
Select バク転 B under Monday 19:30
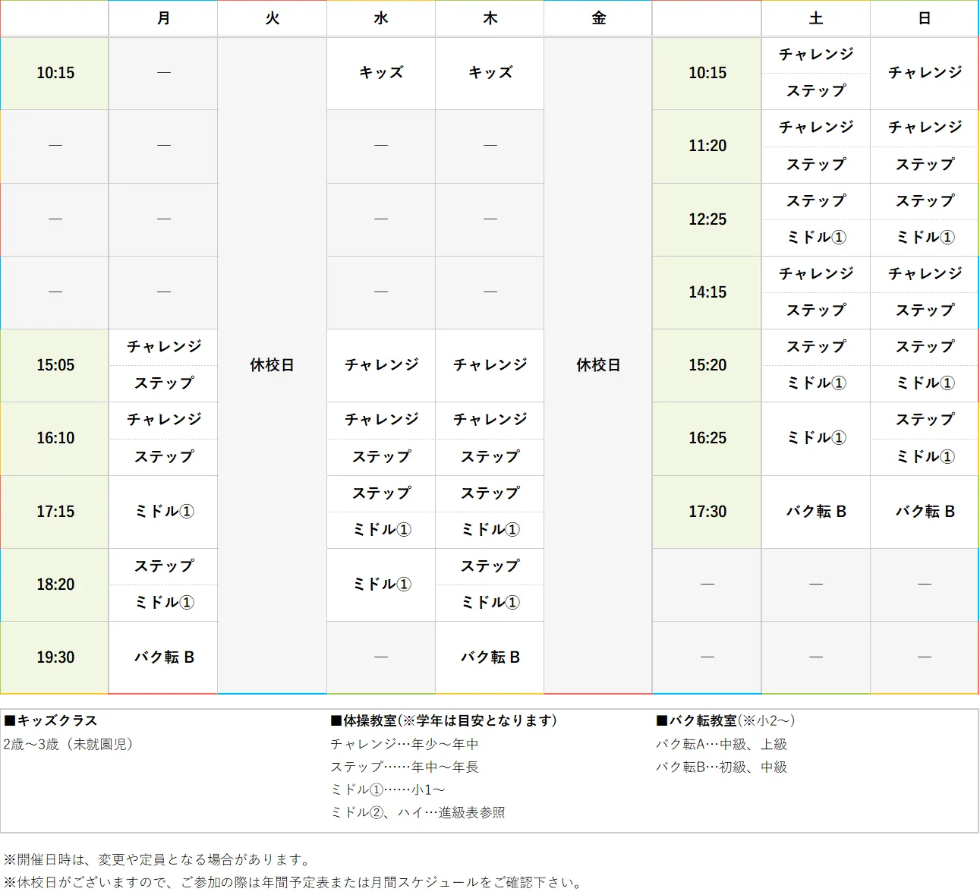[163, 657]
